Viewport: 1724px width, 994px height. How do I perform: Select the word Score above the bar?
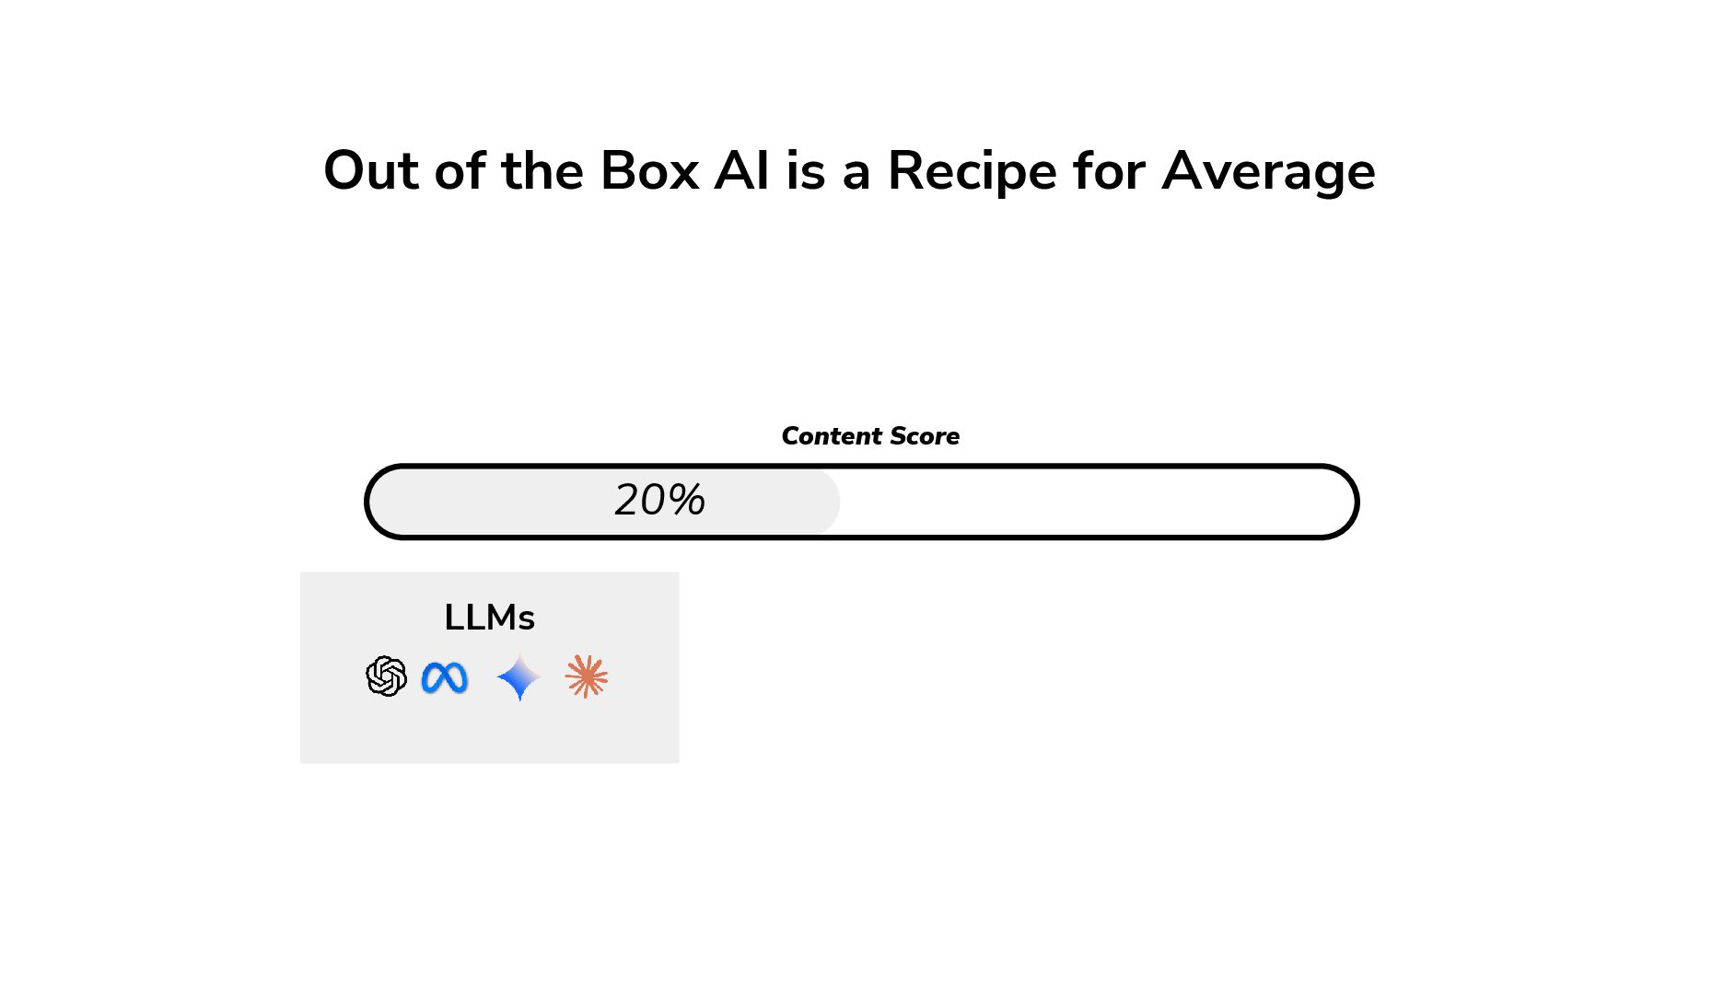point(925,436)
